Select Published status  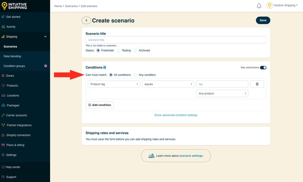pyautogui.click(x=98, y=51)
